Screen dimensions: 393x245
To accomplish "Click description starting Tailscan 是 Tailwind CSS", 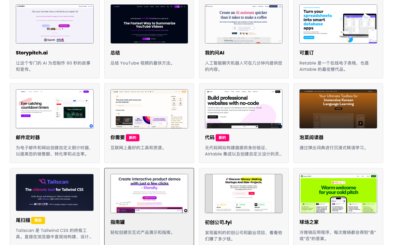I will 54,234.
